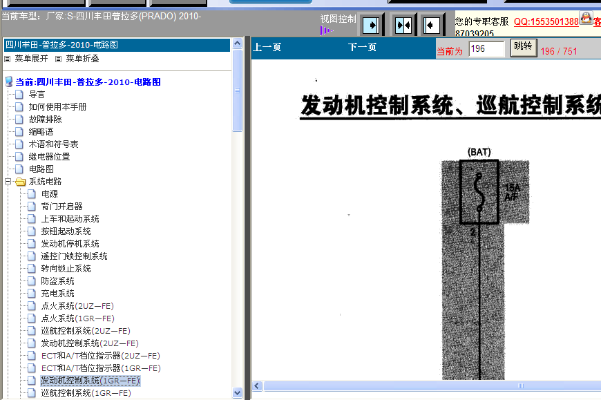Open 发动机控制系统(2UZ—FE) page
The width and height of the screenshot is (601, 400).
pos(90,343)
